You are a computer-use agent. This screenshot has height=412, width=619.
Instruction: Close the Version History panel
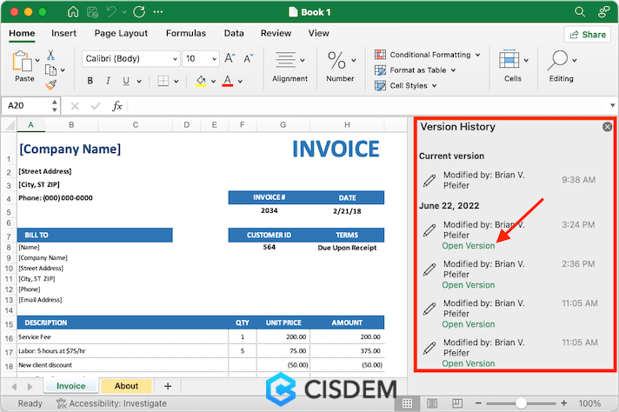click(607, 127)
